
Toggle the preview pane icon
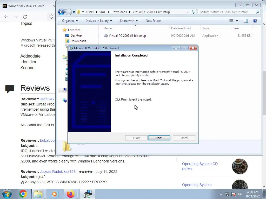(246, 21)
